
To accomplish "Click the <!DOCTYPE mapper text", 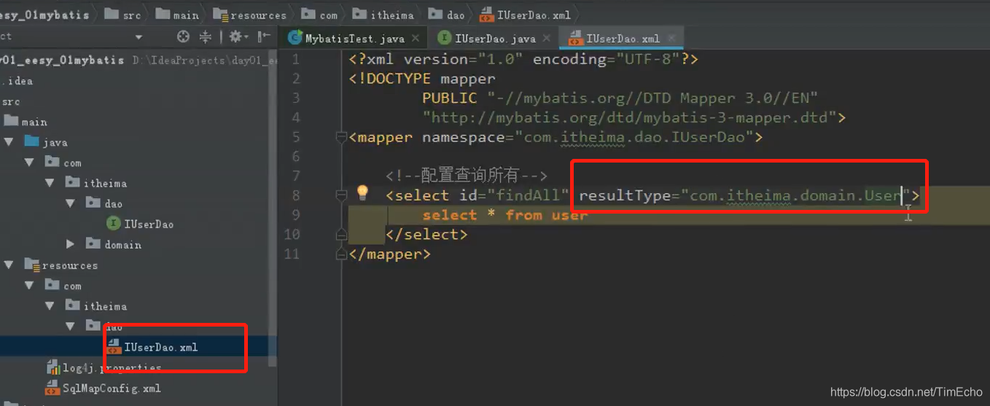I will tap(422, 78).
